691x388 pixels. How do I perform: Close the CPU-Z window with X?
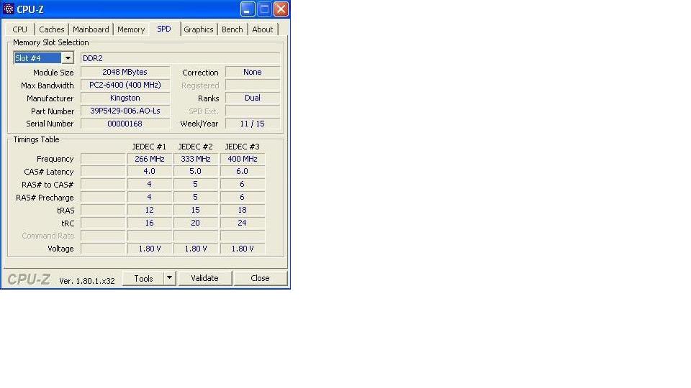(281, 9)
